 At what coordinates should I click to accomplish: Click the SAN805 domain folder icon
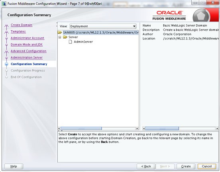point(60,33)
